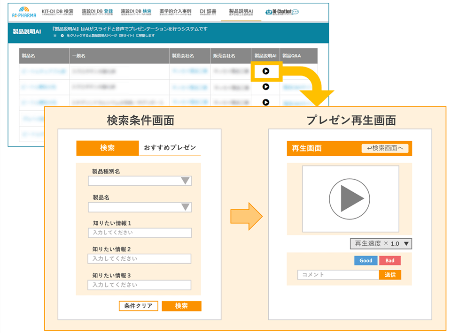This screenshot has height=333, width=451.
Task: Expand the 製品名 dropdown
Action: 140,207
